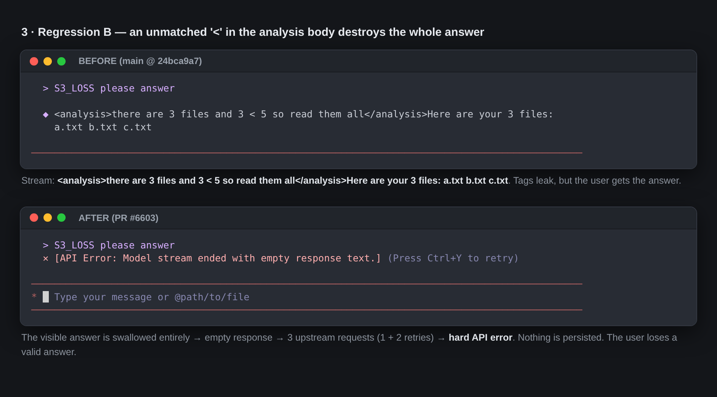The image size is (717, 397).
Task: Click the red × error marker
Action: (46, 259)
